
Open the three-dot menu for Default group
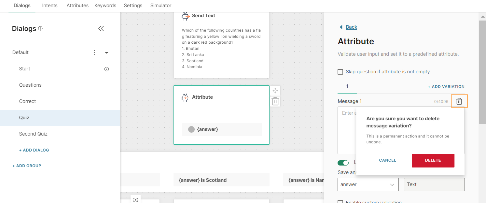94,52
